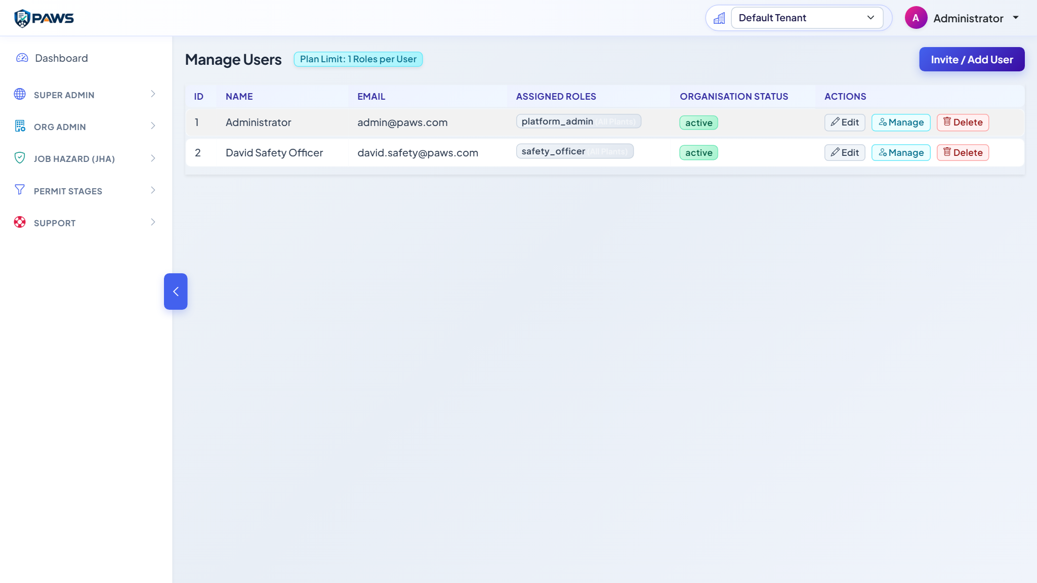Click the safety_officer role badge
Image resolution: width=1037 pixels, height=583 pixels.
click(574, 151)
